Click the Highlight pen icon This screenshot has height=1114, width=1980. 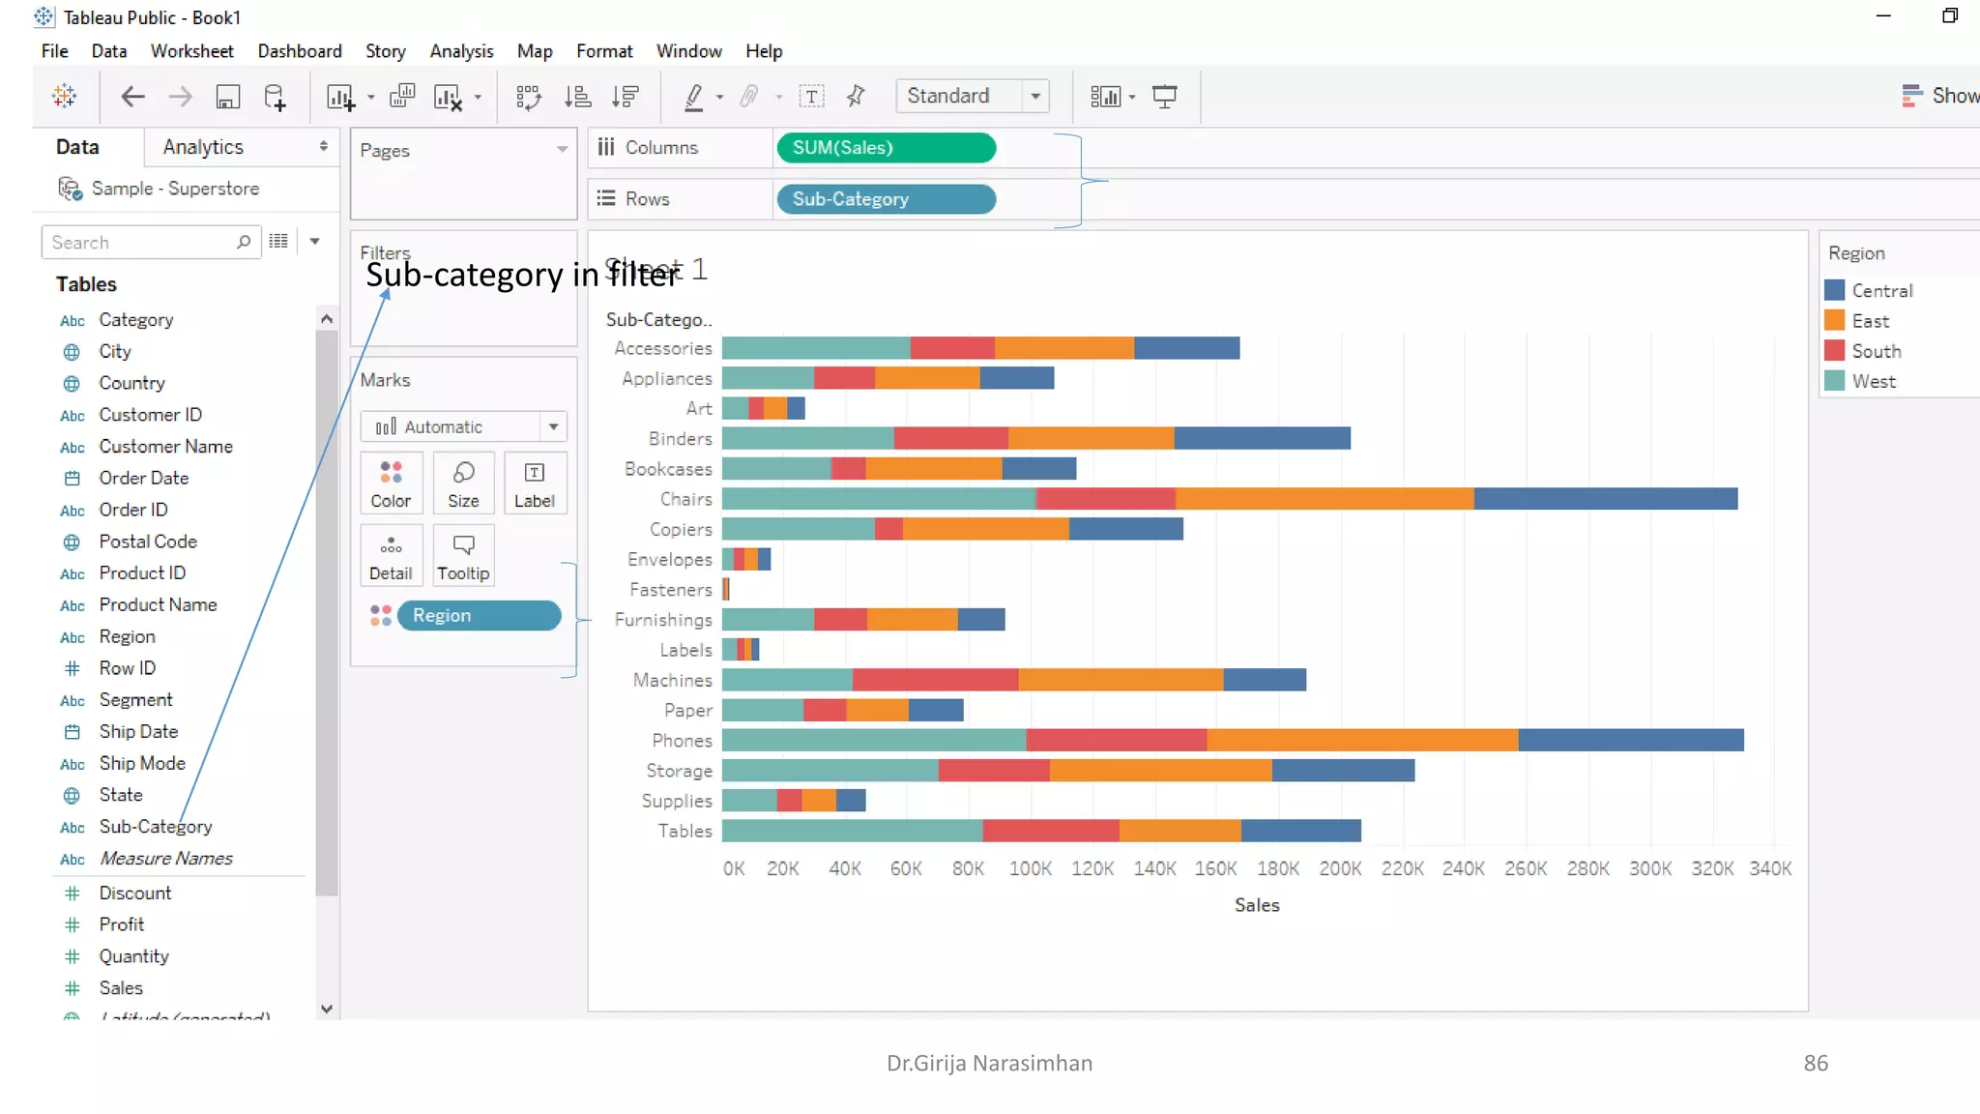[x=694, y=97]
